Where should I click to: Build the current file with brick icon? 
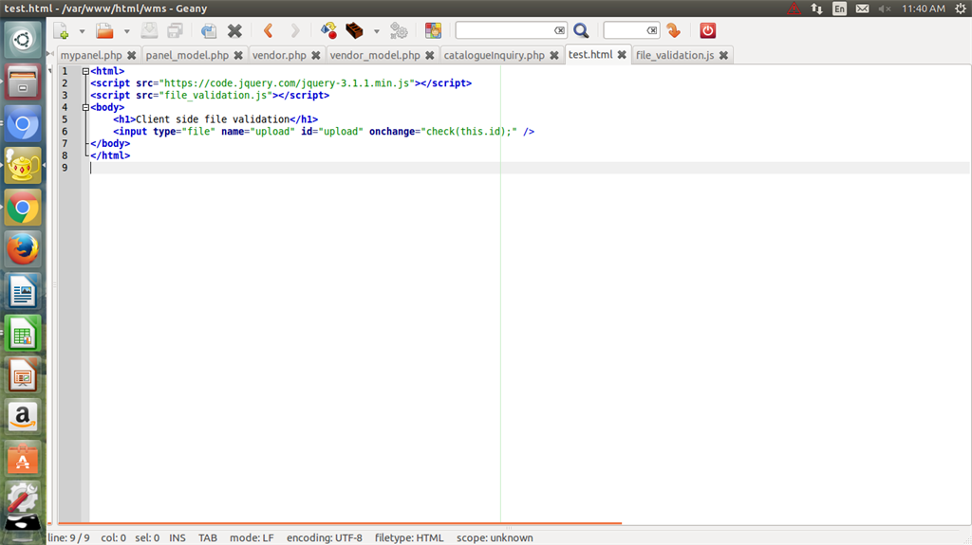[x=355, y=30]
